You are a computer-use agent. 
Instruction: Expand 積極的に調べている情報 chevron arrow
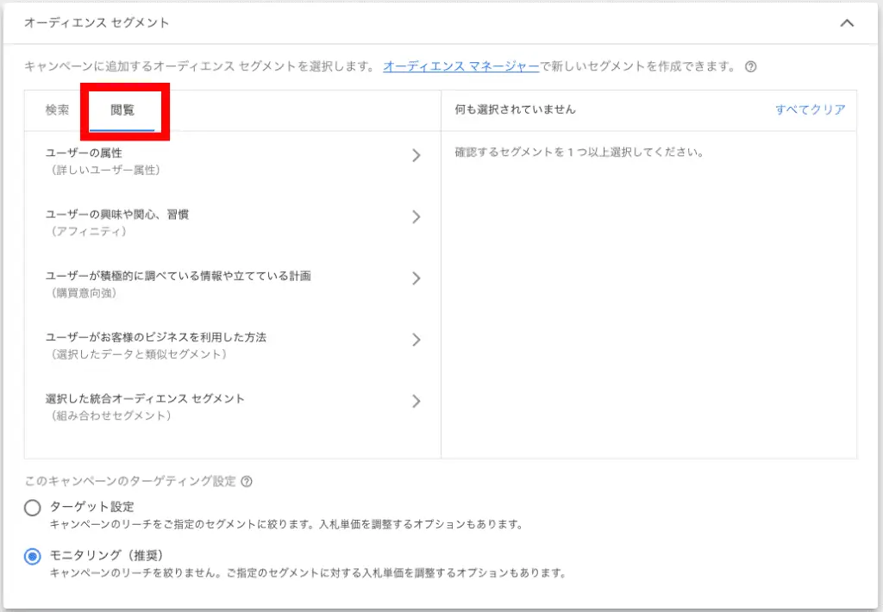(x=416, y=278)
